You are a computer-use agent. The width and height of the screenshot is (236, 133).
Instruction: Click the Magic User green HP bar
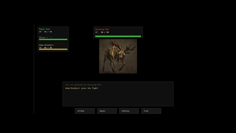click(53, 39)
